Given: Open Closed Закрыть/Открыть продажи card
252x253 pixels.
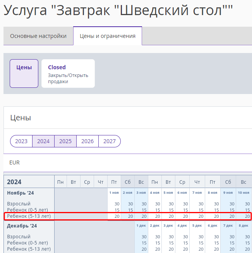Looking at the screenshot, I should pyautogui.click(x=68, y=74).
